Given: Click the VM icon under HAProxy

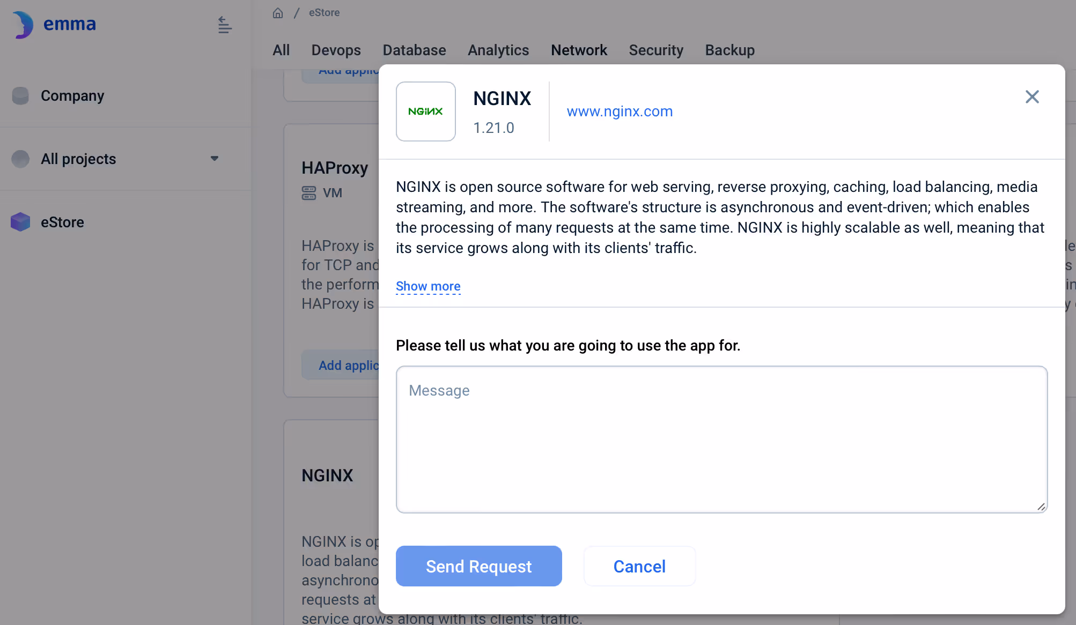Looking at the screenshot, I should click(309, 192).
